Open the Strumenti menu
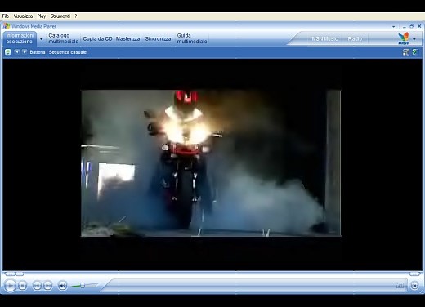425x307 pixels. (60, 16)
